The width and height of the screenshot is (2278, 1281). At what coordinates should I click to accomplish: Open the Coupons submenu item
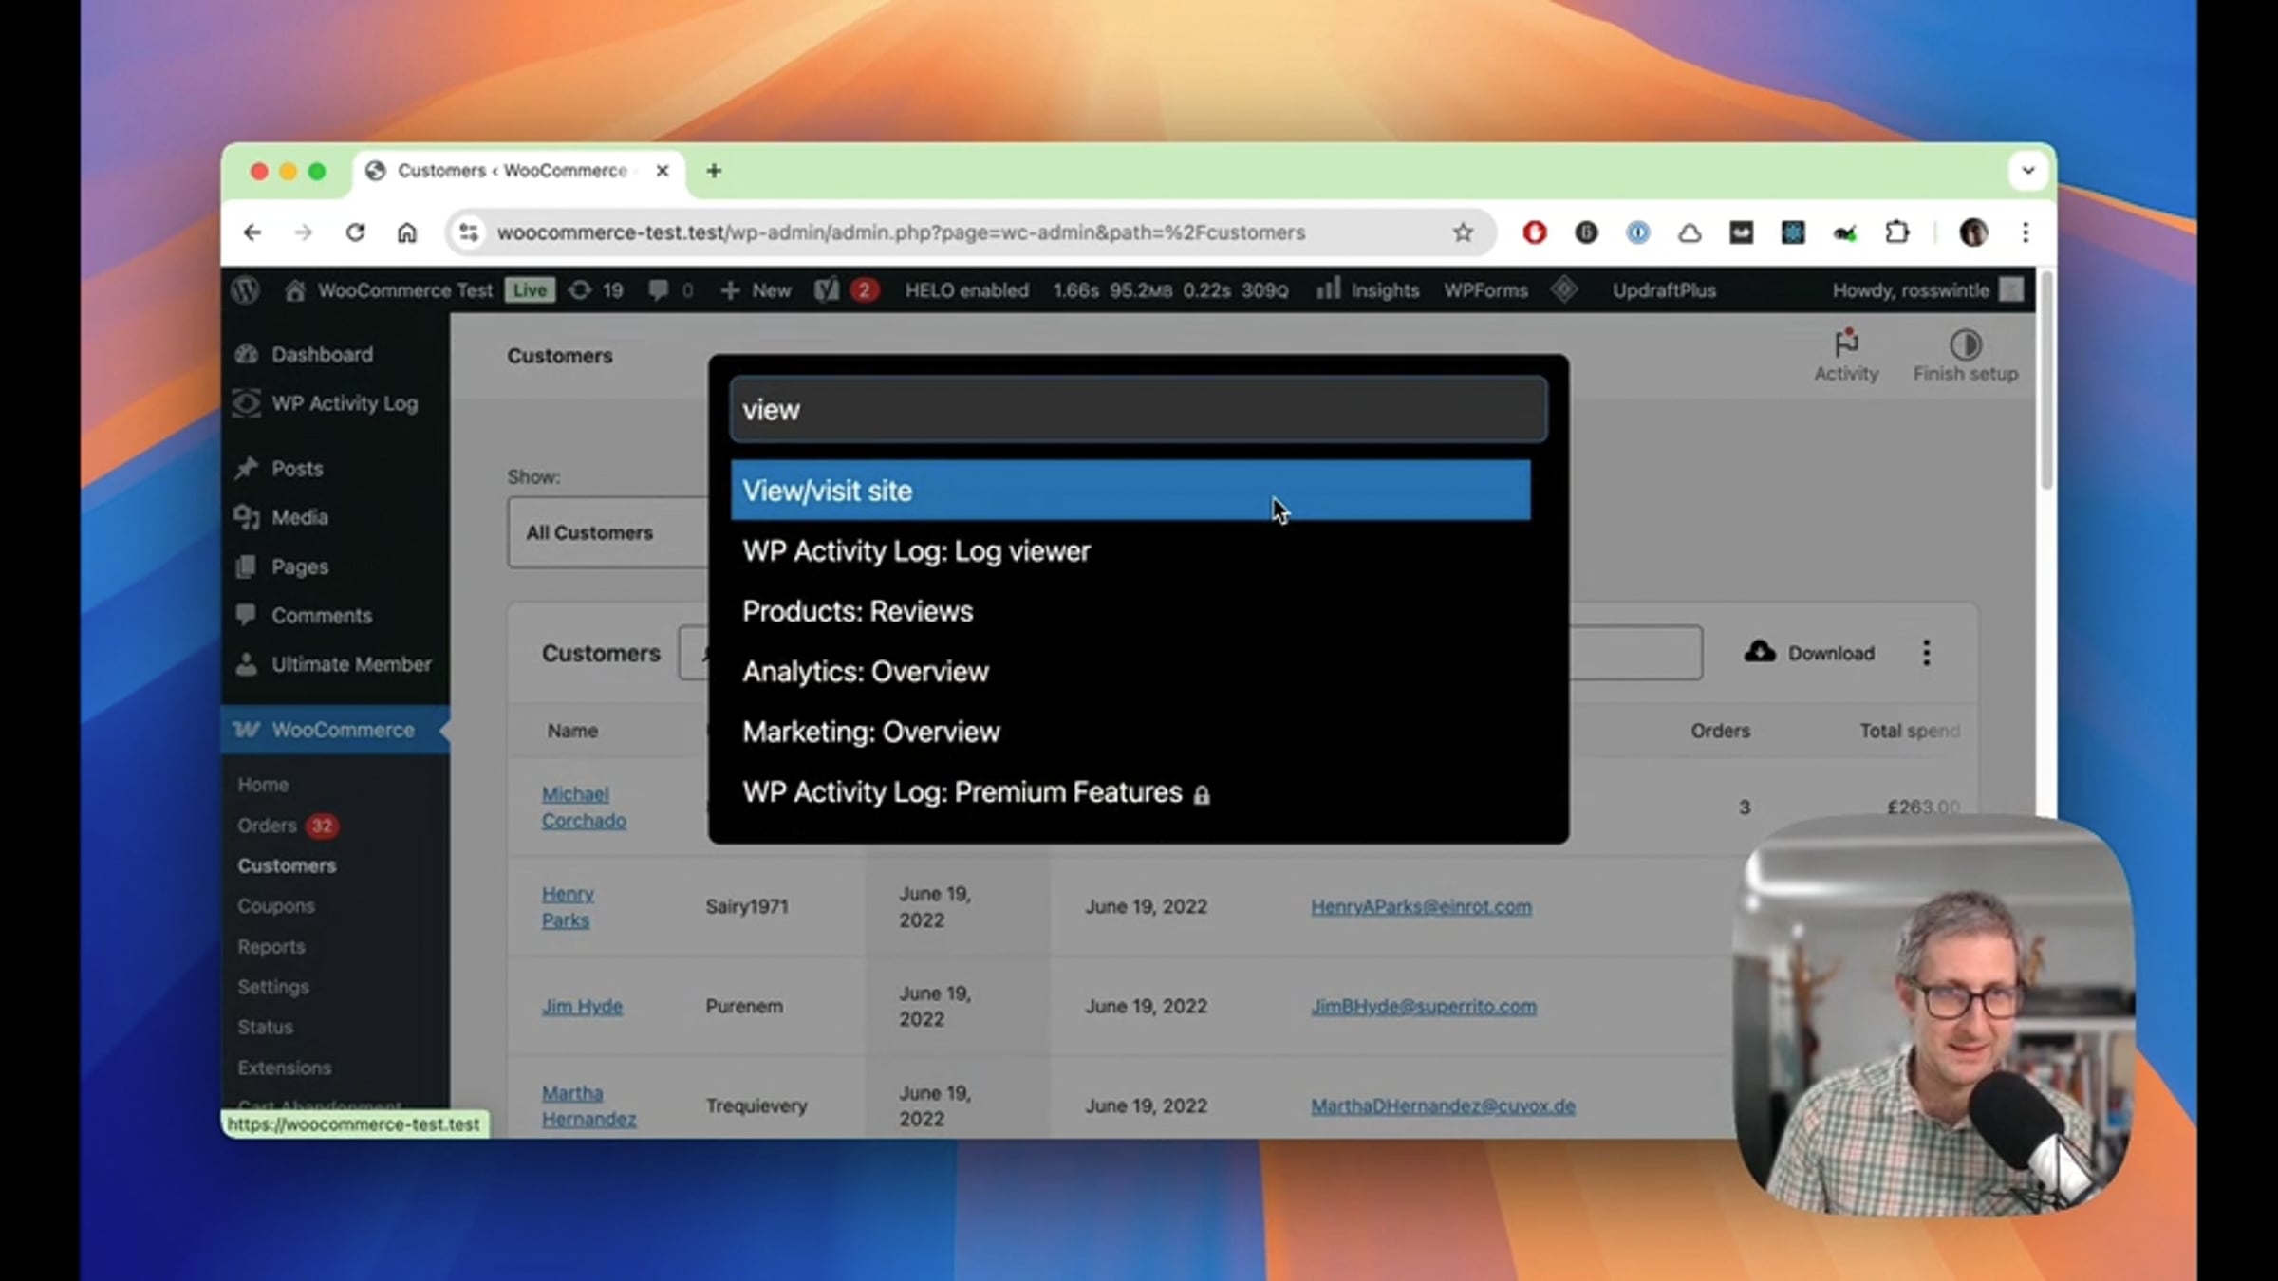coord(276,906)
